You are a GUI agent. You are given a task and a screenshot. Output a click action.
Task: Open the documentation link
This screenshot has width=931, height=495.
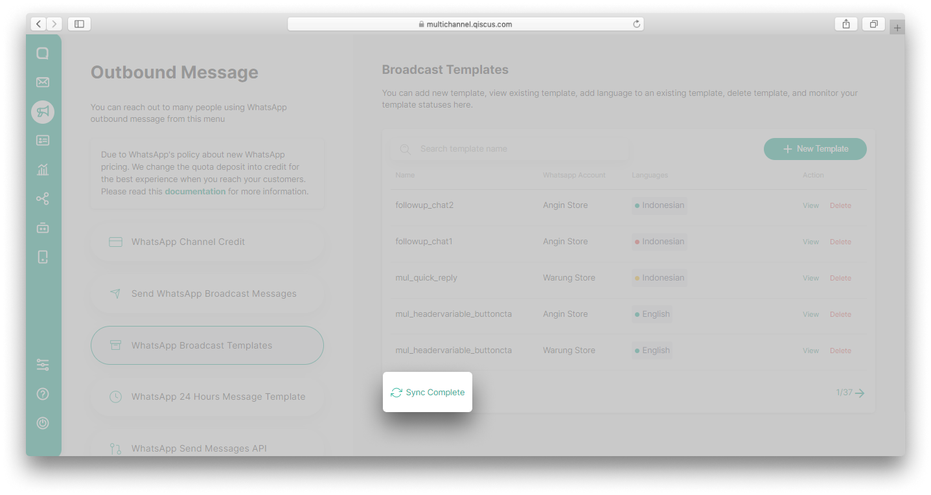point(195,192)
